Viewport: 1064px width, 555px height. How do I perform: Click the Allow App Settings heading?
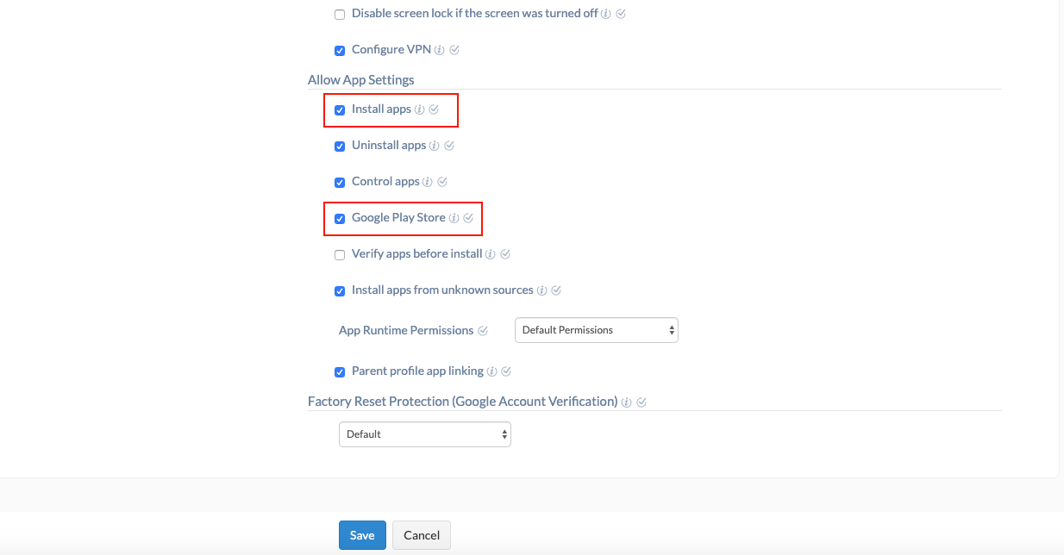361,79
